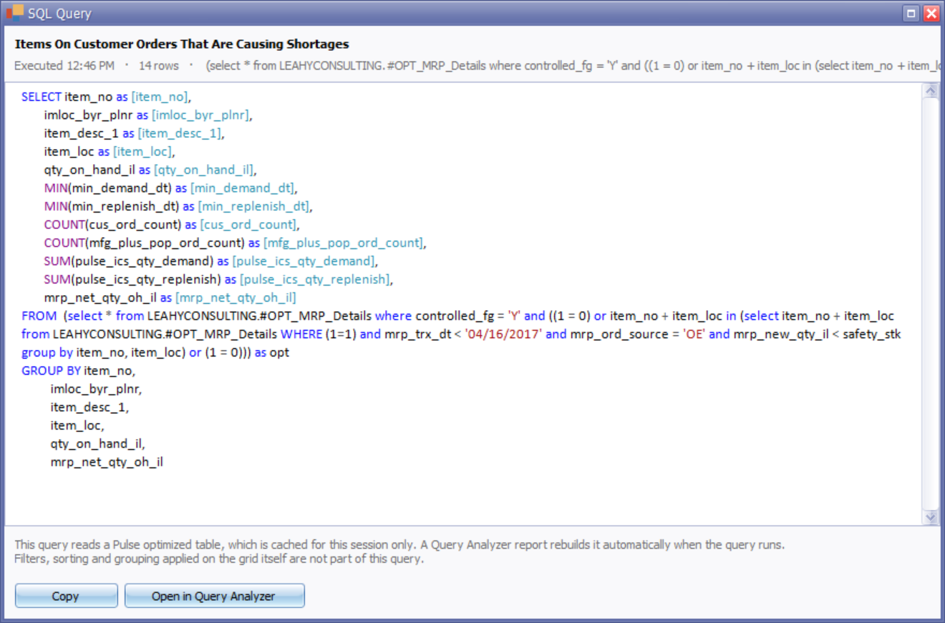Click 'SUM(pulse_ics_qty_demand)' in the query
Image resolution: width=945 pixels, height=623 pixels.
129,261
